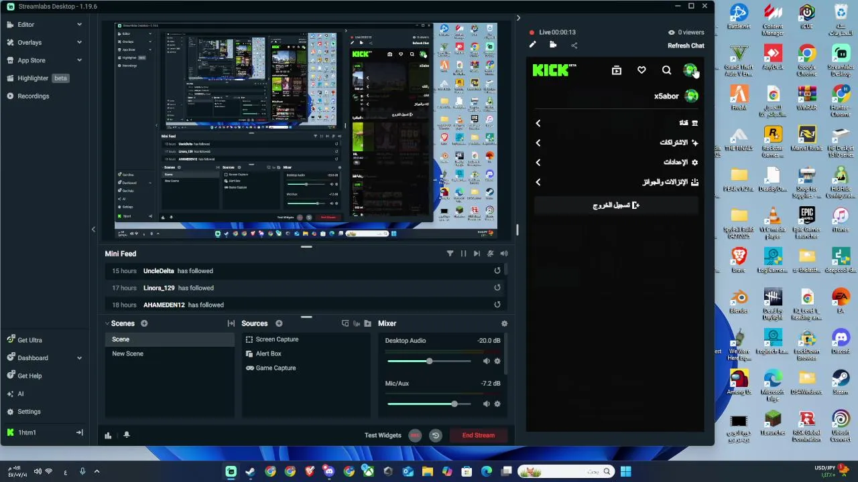Open the audio-only sources icon
858x482 pixels.
coord(357,323)
